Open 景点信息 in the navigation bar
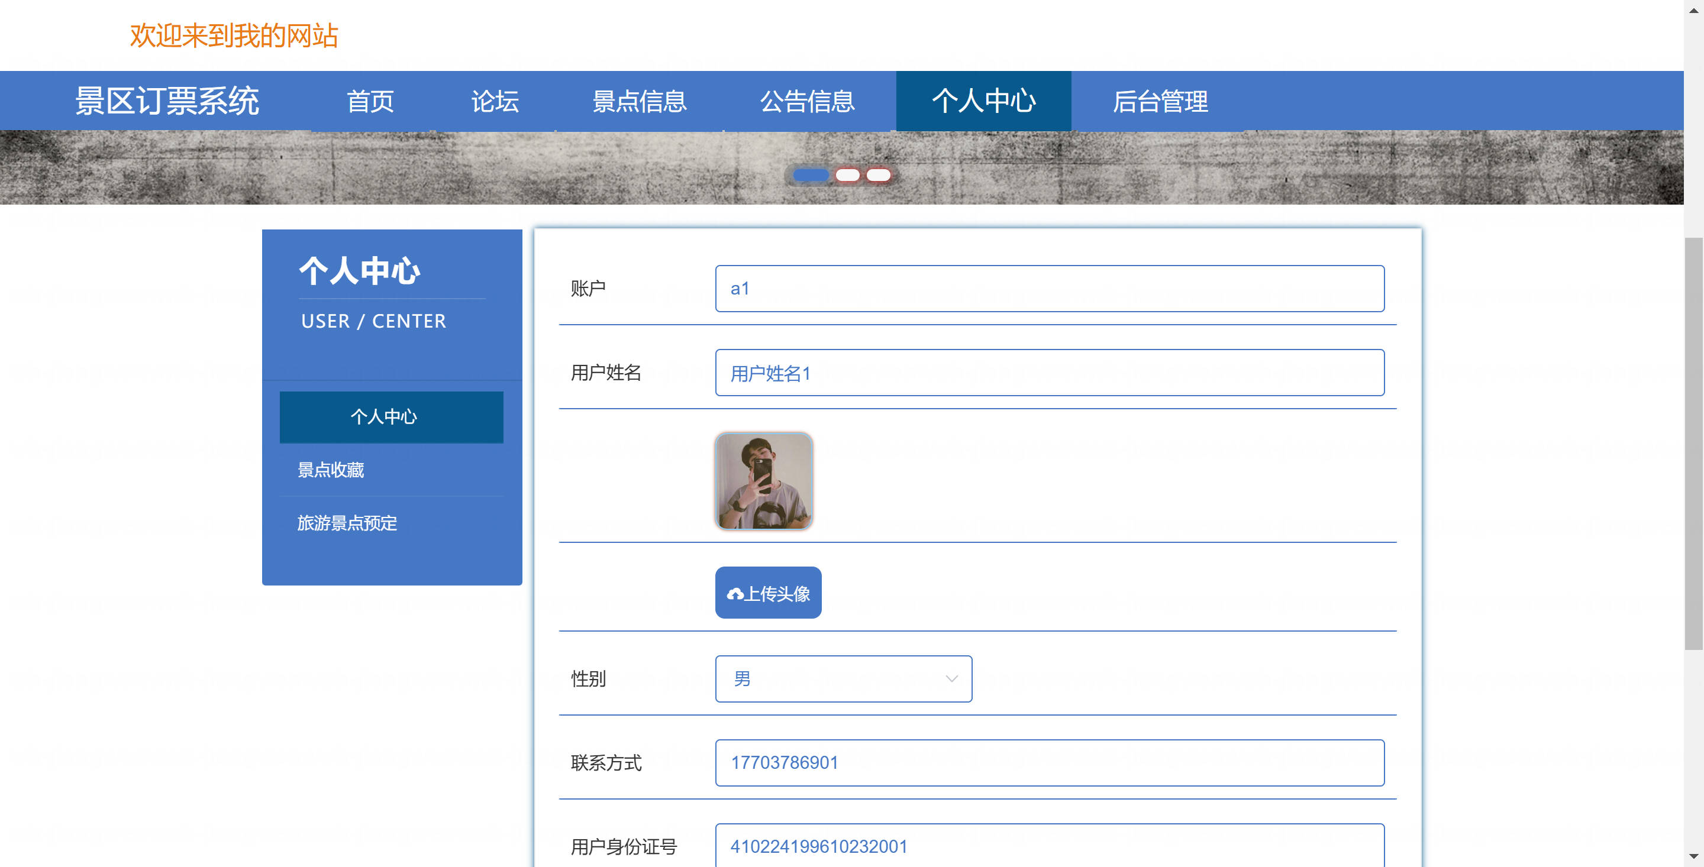The width and height of the screenshot is (1704, 867). click(x=639, y=101)
